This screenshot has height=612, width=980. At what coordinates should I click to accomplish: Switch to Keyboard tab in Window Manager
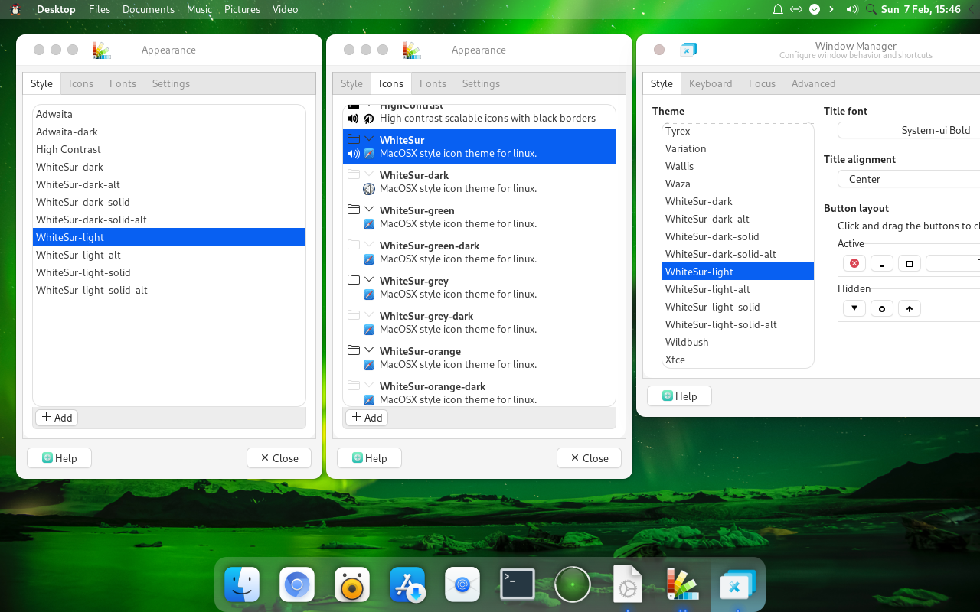click(710, 83)
